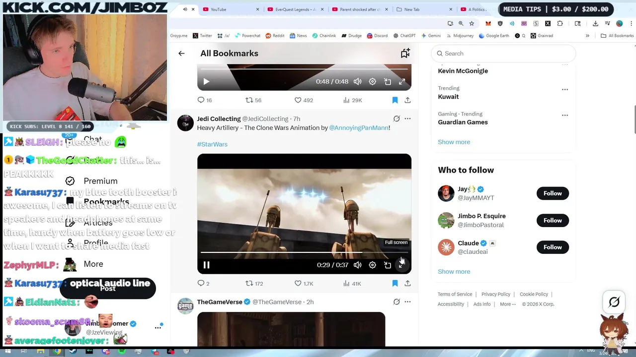Like the post with 492 likes
This screenshot has height=357, width=636.
click(304, 100)
